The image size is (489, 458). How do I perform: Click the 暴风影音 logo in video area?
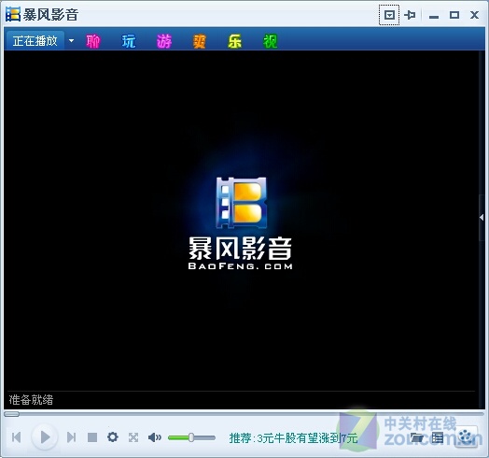[241, 223]
